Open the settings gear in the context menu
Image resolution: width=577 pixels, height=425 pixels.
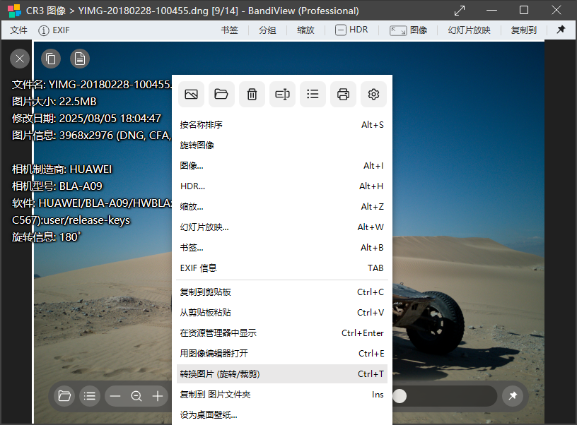pos(373,94)
